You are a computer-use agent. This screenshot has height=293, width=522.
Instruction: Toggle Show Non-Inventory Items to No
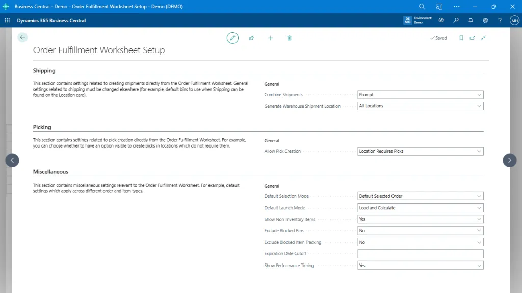point(478,219)
